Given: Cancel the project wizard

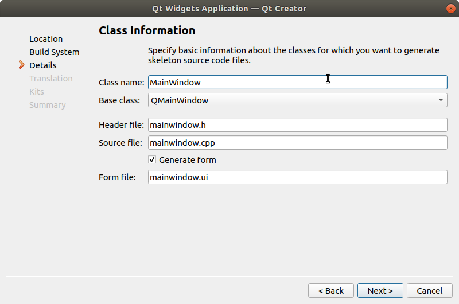Looking at the screenshot, I should coord(429,291).
